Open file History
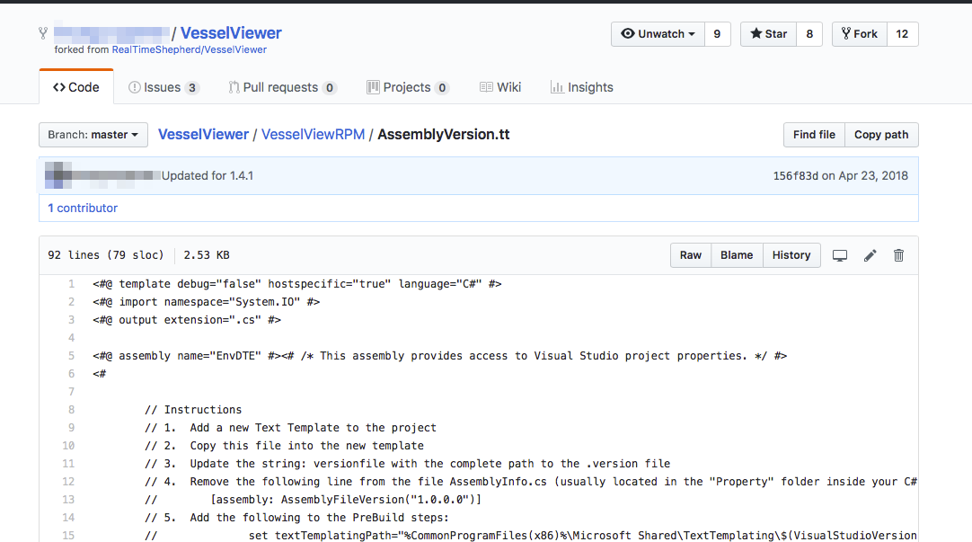 pos(791,255)
